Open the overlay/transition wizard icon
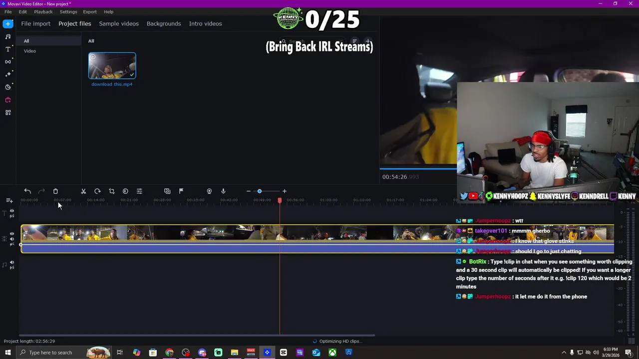The height and width of the screenshot is (359, 639). [167, 191]
